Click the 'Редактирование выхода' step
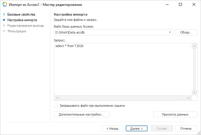The height and width of the screenshot is (135, 201). coord(25,26)
